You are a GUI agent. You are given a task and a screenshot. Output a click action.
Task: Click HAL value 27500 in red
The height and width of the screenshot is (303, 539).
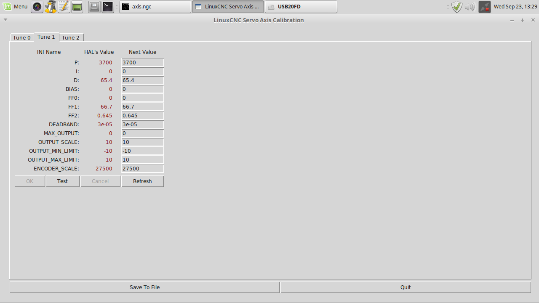[x=104, y=168]
